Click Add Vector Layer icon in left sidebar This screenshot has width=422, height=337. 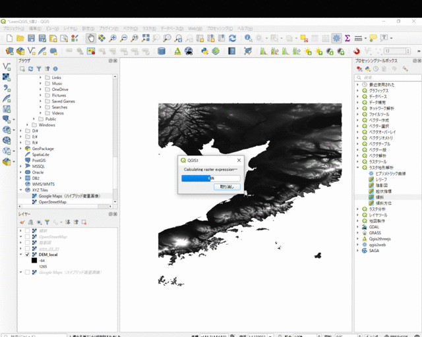click(7, 66)
